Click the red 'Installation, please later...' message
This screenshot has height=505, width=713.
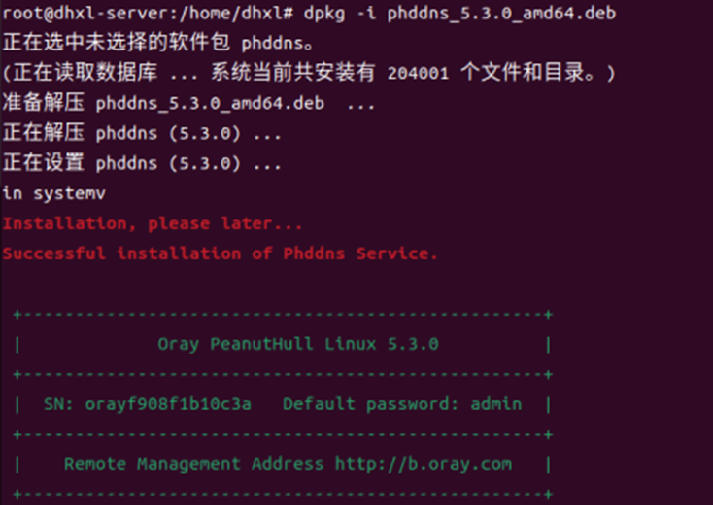[153, 223]
